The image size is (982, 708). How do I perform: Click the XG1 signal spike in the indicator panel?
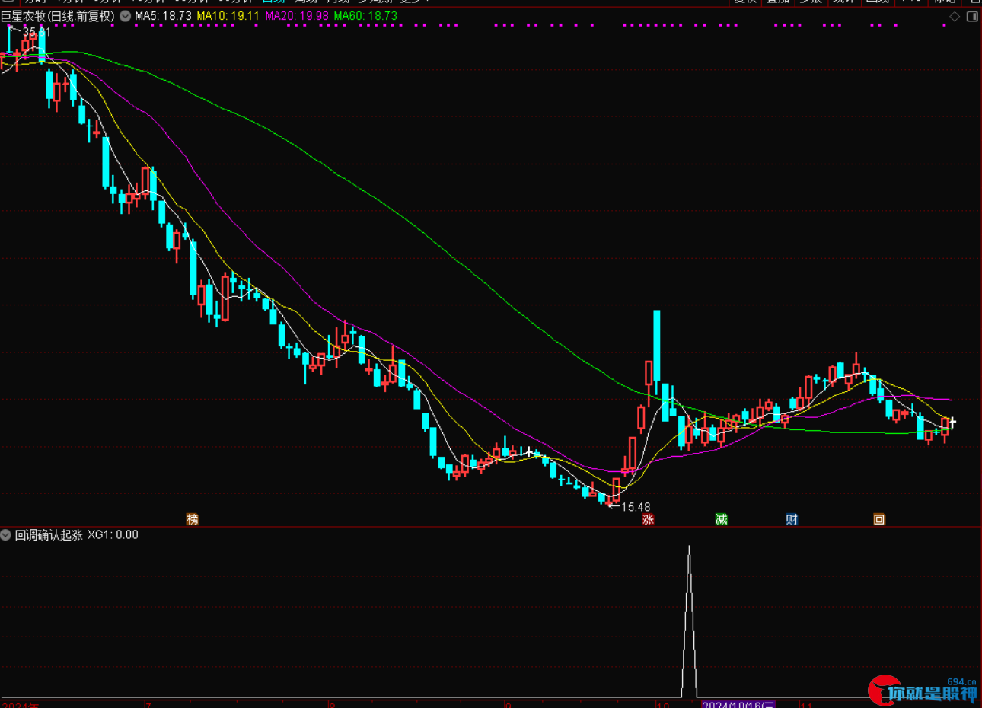click(x=689, y=620)
